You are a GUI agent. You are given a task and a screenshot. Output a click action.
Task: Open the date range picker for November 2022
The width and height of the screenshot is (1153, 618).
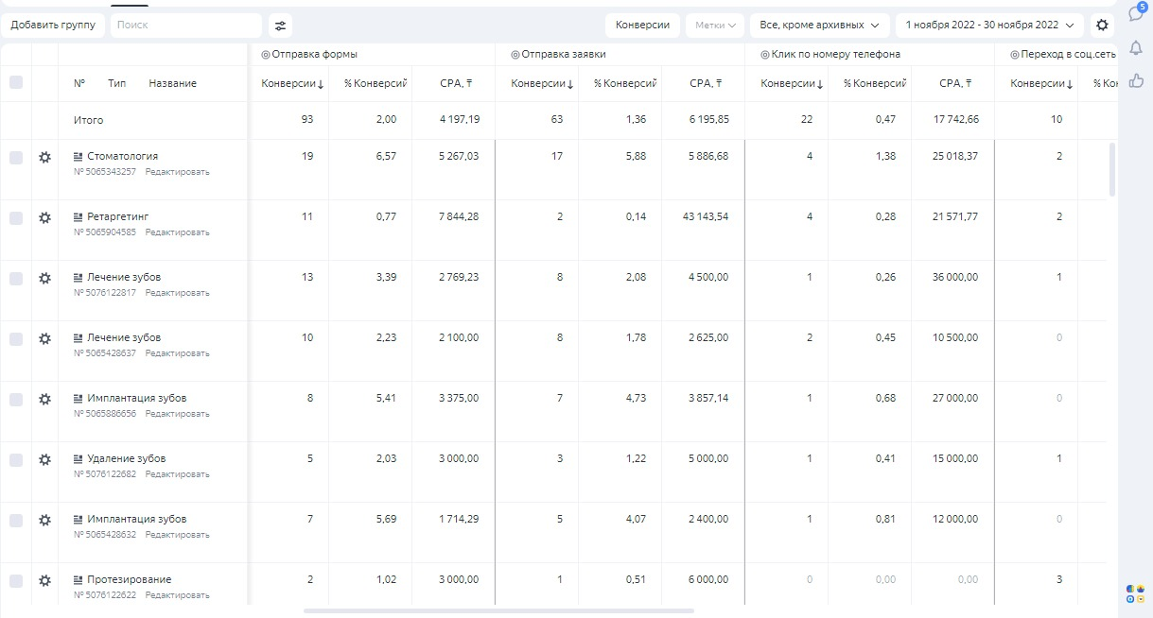(990, 26)
